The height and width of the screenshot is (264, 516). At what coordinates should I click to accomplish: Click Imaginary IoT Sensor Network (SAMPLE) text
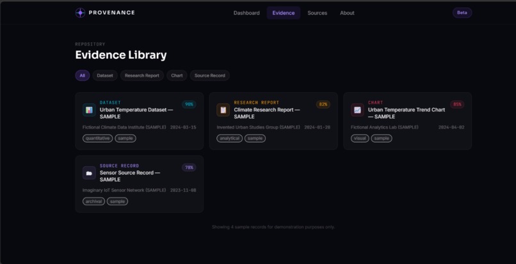(124, 190)
